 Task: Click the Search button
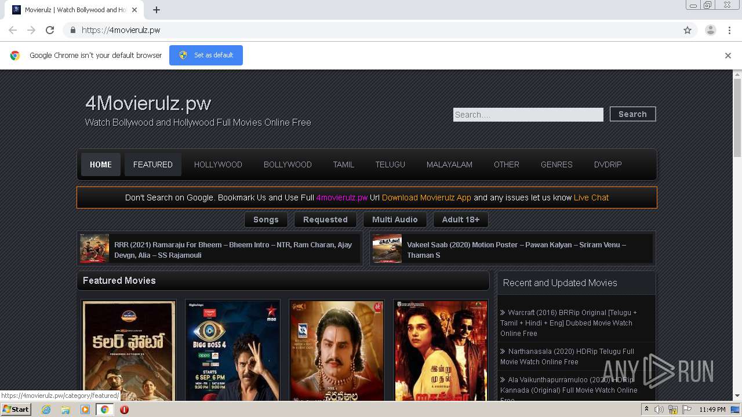[x=632, y=114]
